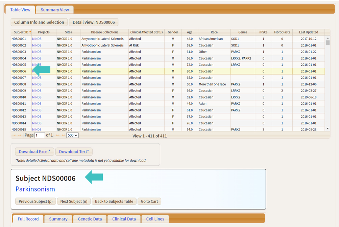Switch to the Table View tab

click(x=20, y=10)
